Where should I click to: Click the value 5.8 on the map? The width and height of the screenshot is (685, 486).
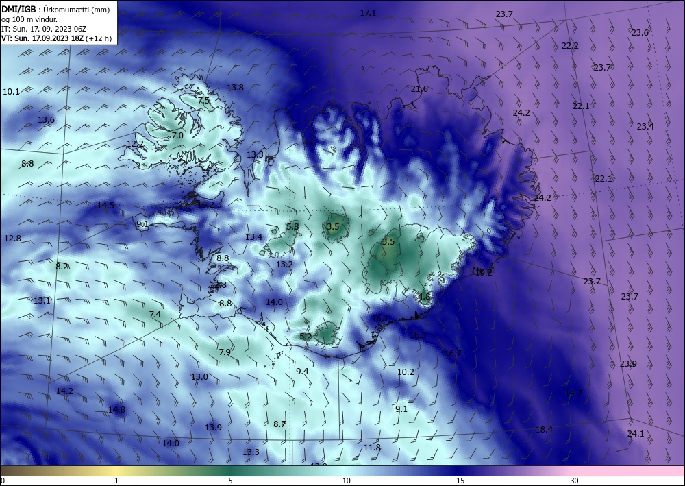(292, 226)
